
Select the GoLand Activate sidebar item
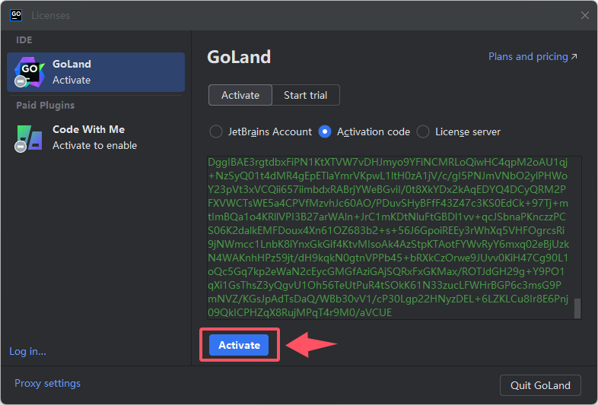[x=96, y=72]
